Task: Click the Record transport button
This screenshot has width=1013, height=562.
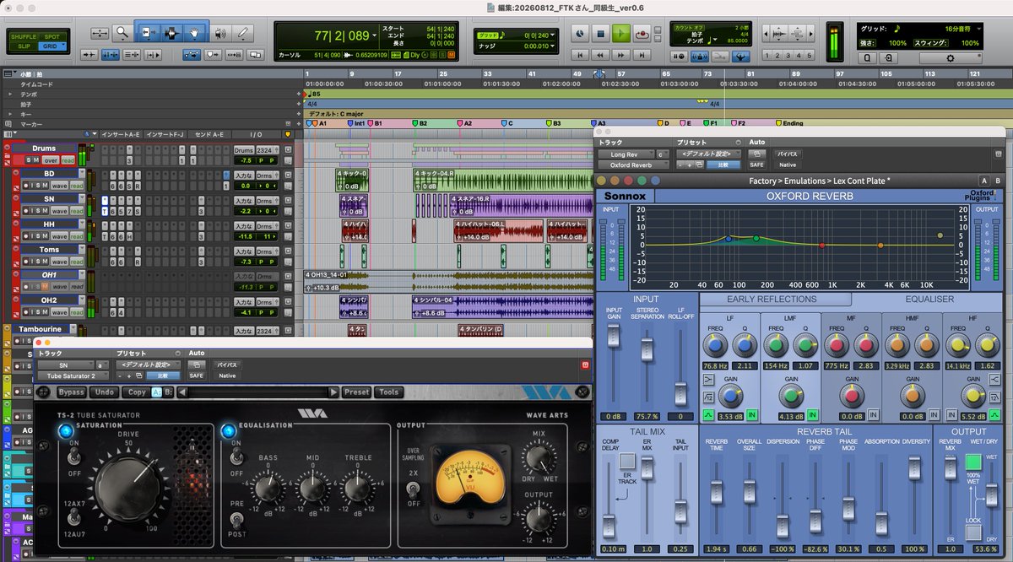Action: coord(642,34)
